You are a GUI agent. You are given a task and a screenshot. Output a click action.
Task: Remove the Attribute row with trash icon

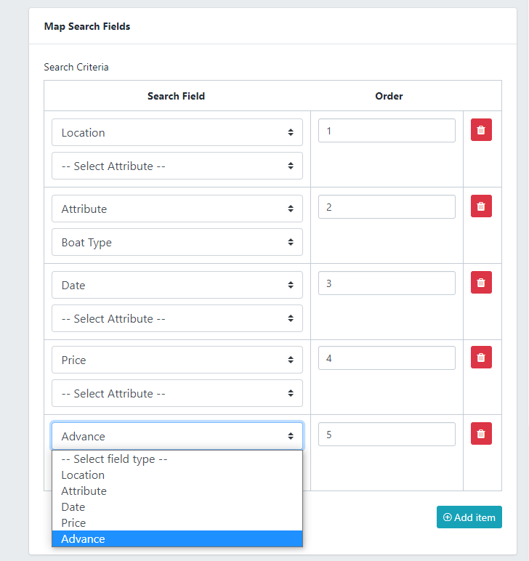[x=481, y=206]
